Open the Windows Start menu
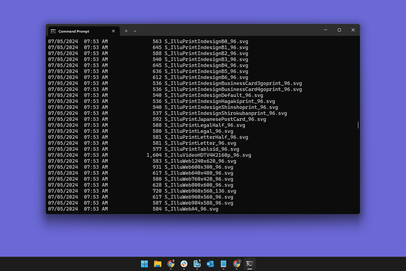Screen dimensions: 406x271 (144, 264)
